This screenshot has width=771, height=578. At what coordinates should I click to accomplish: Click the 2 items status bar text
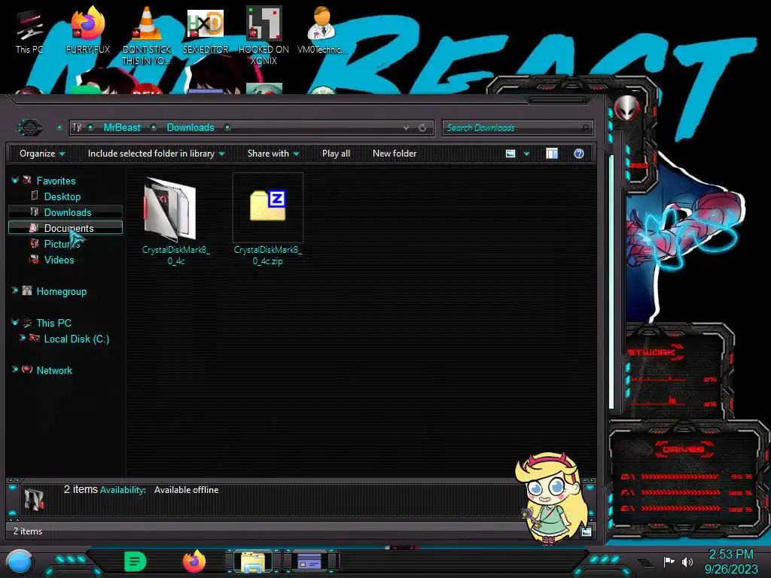tap(28, 531)
